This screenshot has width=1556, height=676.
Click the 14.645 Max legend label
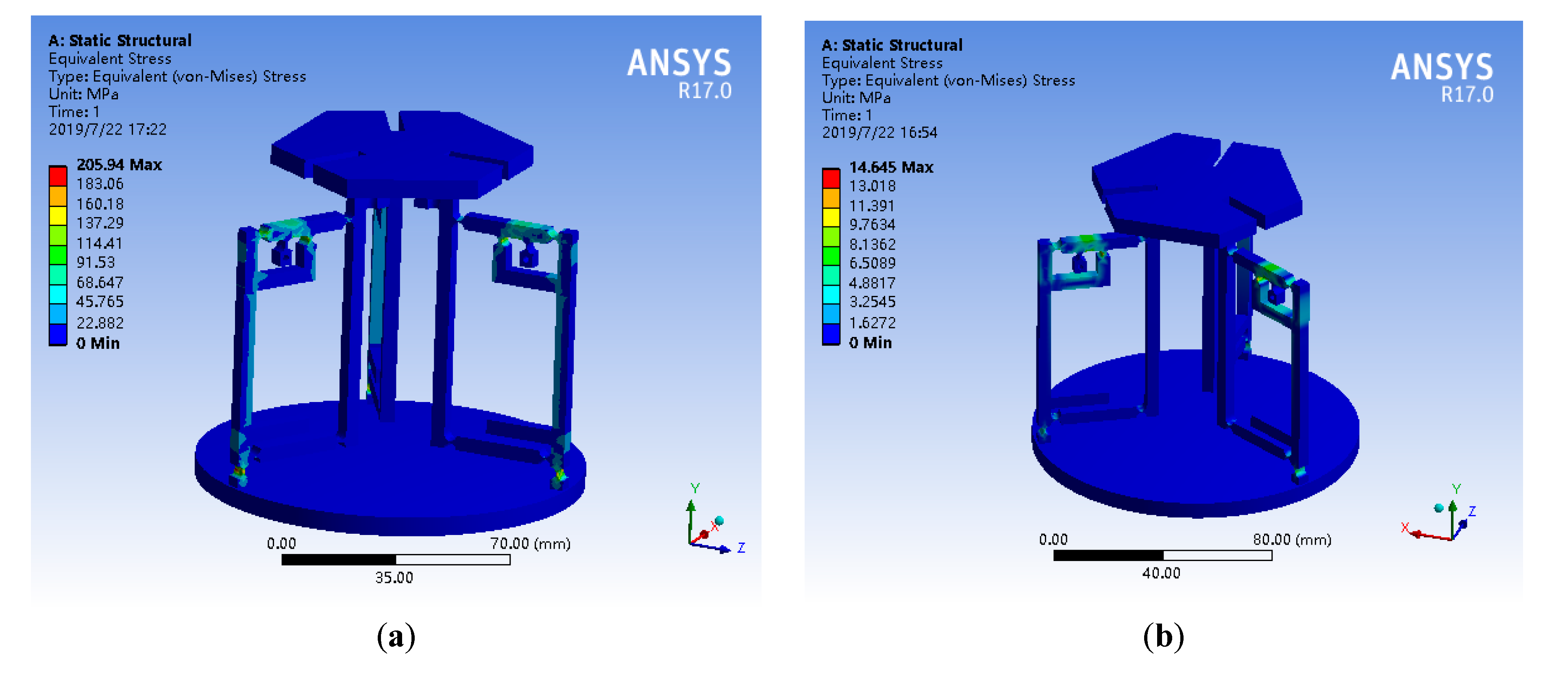click(x=891, y=167)
